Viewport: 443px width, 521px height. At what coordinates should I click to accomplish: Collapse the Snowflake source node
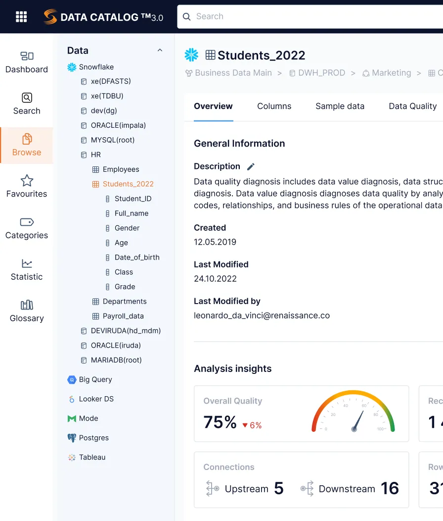tap(90, 67)
